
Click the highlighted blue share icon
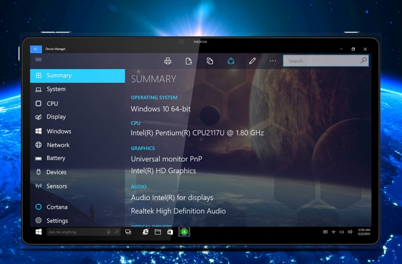(231, 61)
